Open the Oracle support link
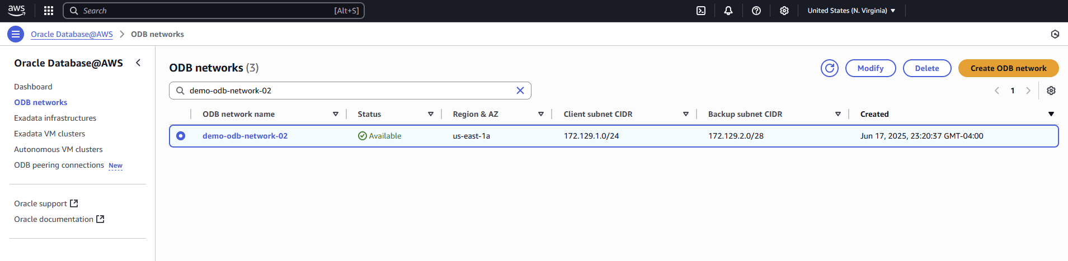 click(41, 203)
